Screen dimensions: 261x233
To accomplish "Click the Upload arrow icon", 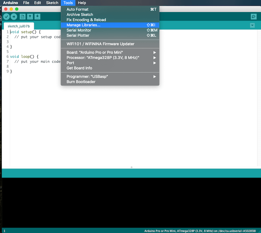I will [x=14, y=17].
